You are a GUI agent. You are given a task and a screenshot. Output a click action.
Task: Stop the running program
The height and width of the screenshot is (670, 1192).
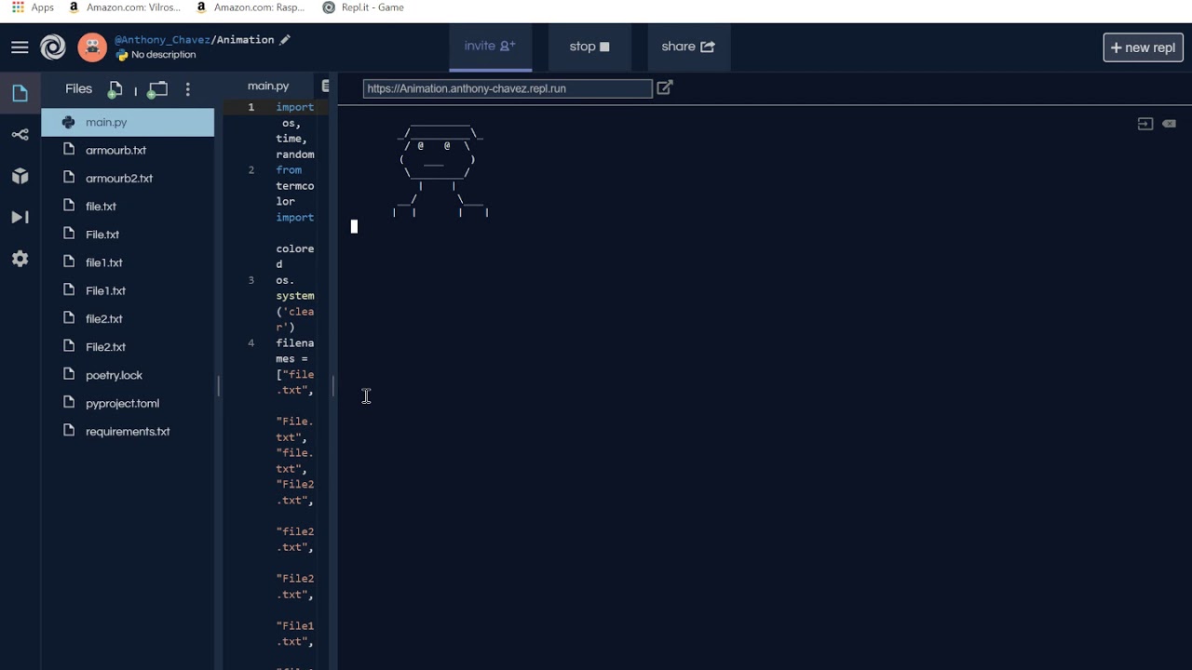(x=589, y=47)
